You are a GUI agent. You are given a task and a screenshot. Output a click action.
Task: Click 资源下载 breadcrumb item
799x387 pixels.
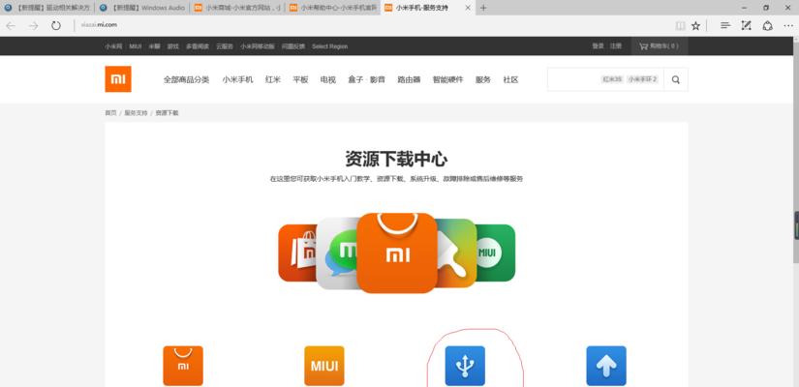[x=168, y=113]
